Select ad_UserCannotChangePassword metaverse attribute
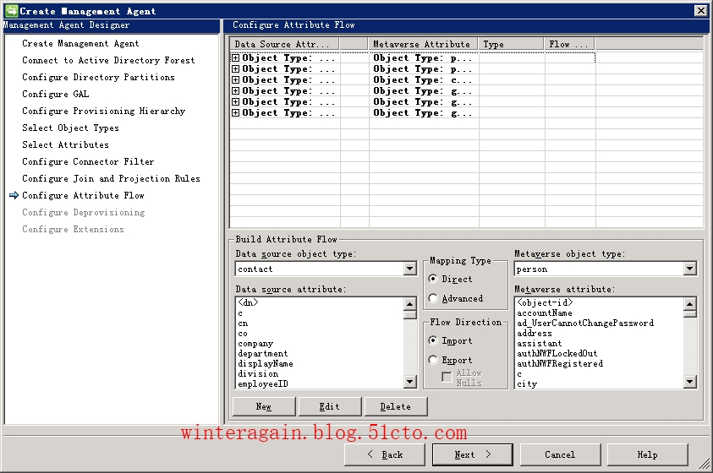 coord(585,323)
